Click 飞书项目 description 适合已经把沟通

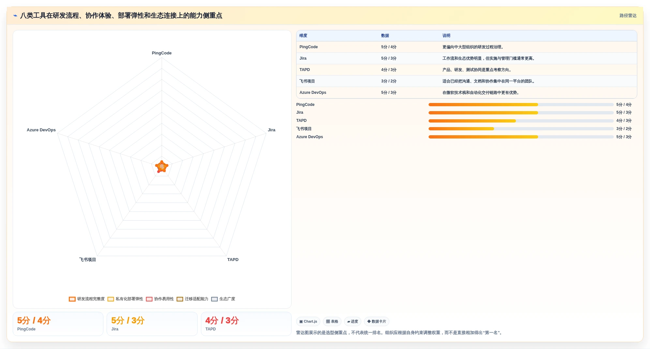[x=489, y=81]
